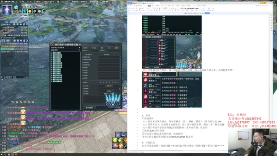The width and height of the screenshot is (277, 156).
Task: Toggle the blue-labelled event type option
Action: [109, 48]
